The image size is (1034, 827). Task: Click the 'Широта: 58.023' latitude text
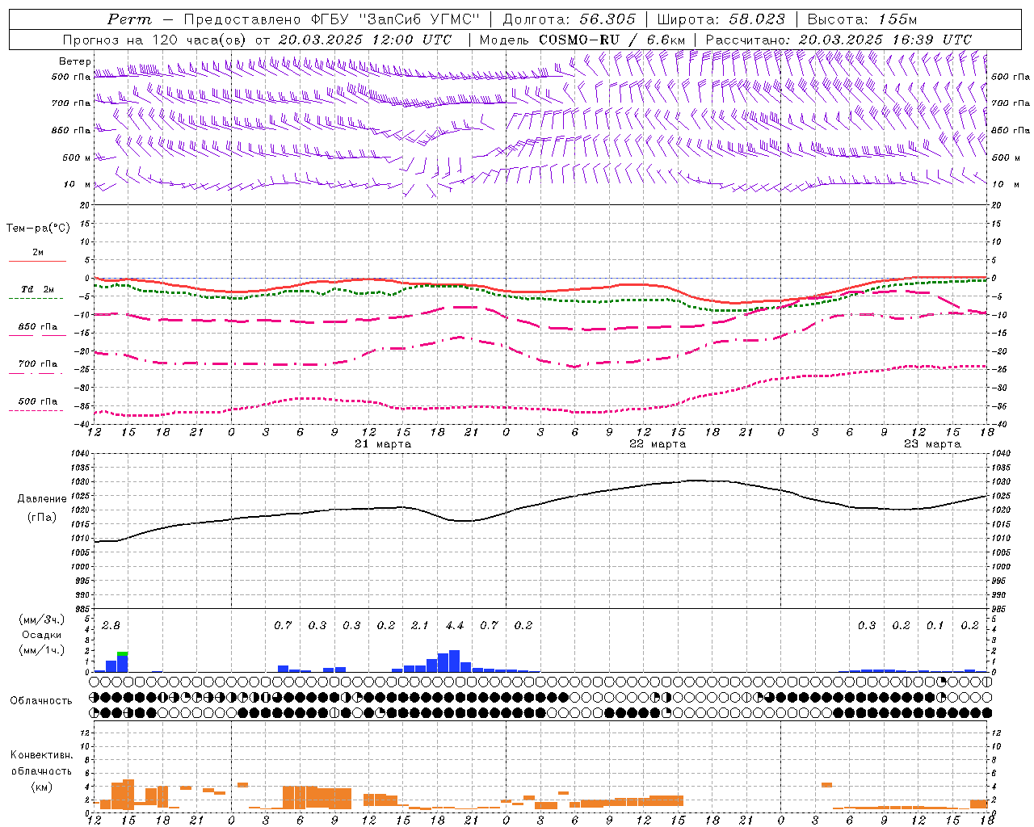tap(721, 19)
